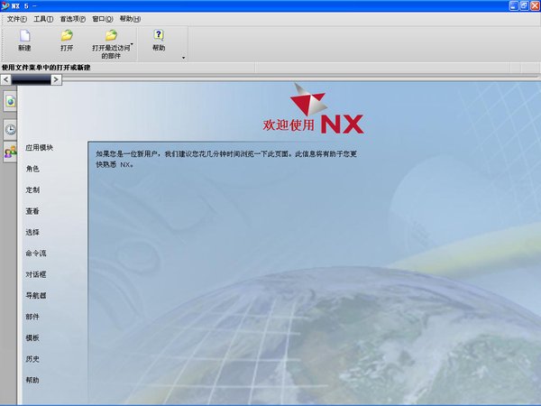Click the 打开 (Open) folder icon

[67, 35]
